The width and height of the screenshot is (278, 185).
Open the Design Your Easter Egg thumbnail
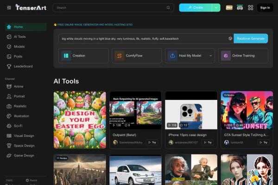pyautogui.click(x=80, y=120)
